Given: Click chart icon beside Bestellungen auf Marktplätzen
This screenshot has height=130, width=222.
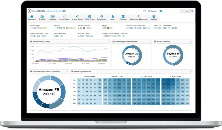Looking at the screenshot, I should (x=113, y=42).
